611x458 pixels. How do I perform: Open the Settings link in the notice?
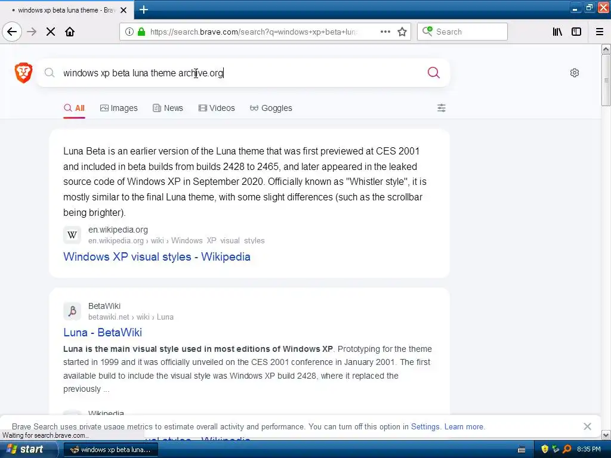(425, 426)
